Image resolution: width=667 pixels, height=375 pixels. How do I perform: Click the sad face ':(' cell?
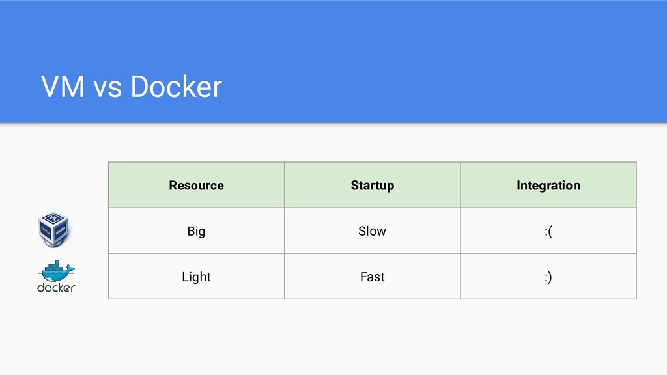pyautogui.click(x=548, y=231)
